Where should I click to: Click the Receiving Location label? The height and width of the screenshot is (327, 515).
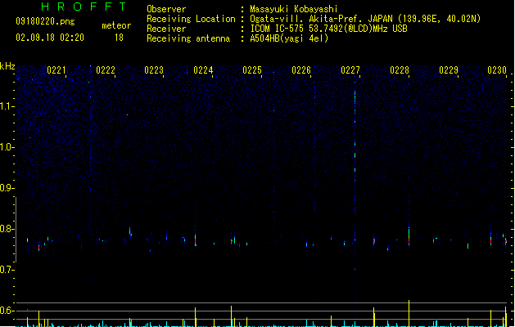[x=191, y=19]
